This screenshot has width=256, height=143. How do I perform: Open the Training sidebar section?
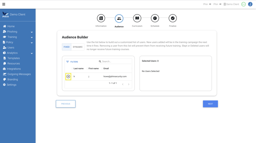click(x=10, y=37)
